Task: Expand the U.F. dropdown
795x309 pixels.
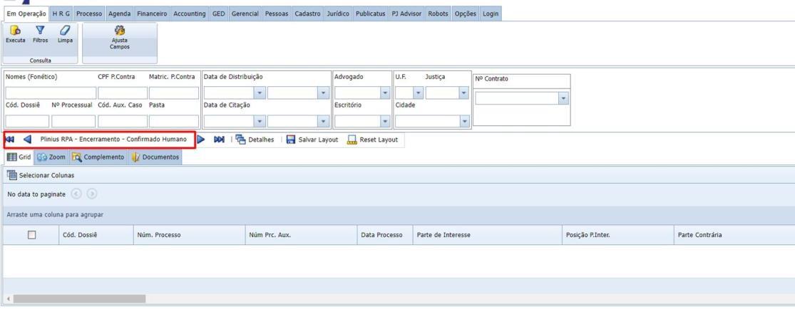Action: [419, 93]
